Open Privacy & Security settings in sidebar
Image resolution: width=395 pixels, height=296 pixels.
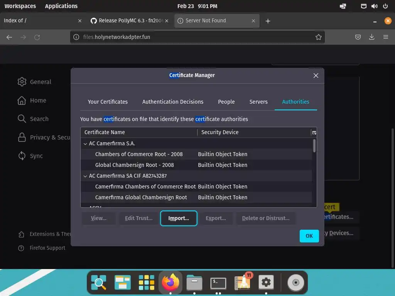click(44, 138)
